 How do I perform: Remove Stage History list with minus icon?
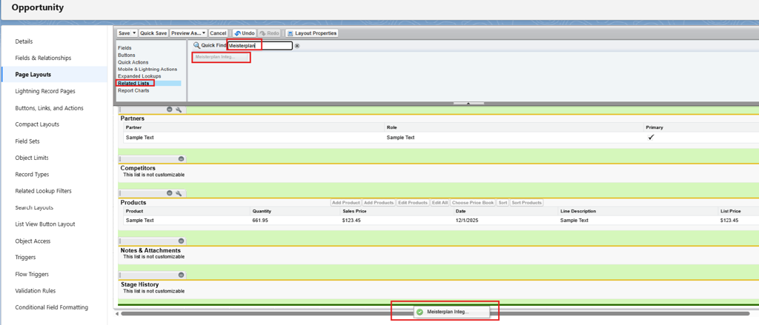coord(181,275)
